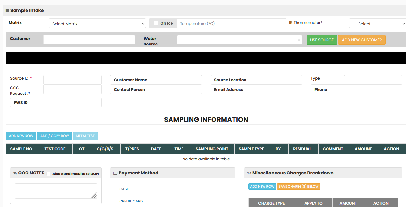The width and height of the screenshot is (406, 207).
Task: Click the TIME column header
Action: click(x=180, y=149)
